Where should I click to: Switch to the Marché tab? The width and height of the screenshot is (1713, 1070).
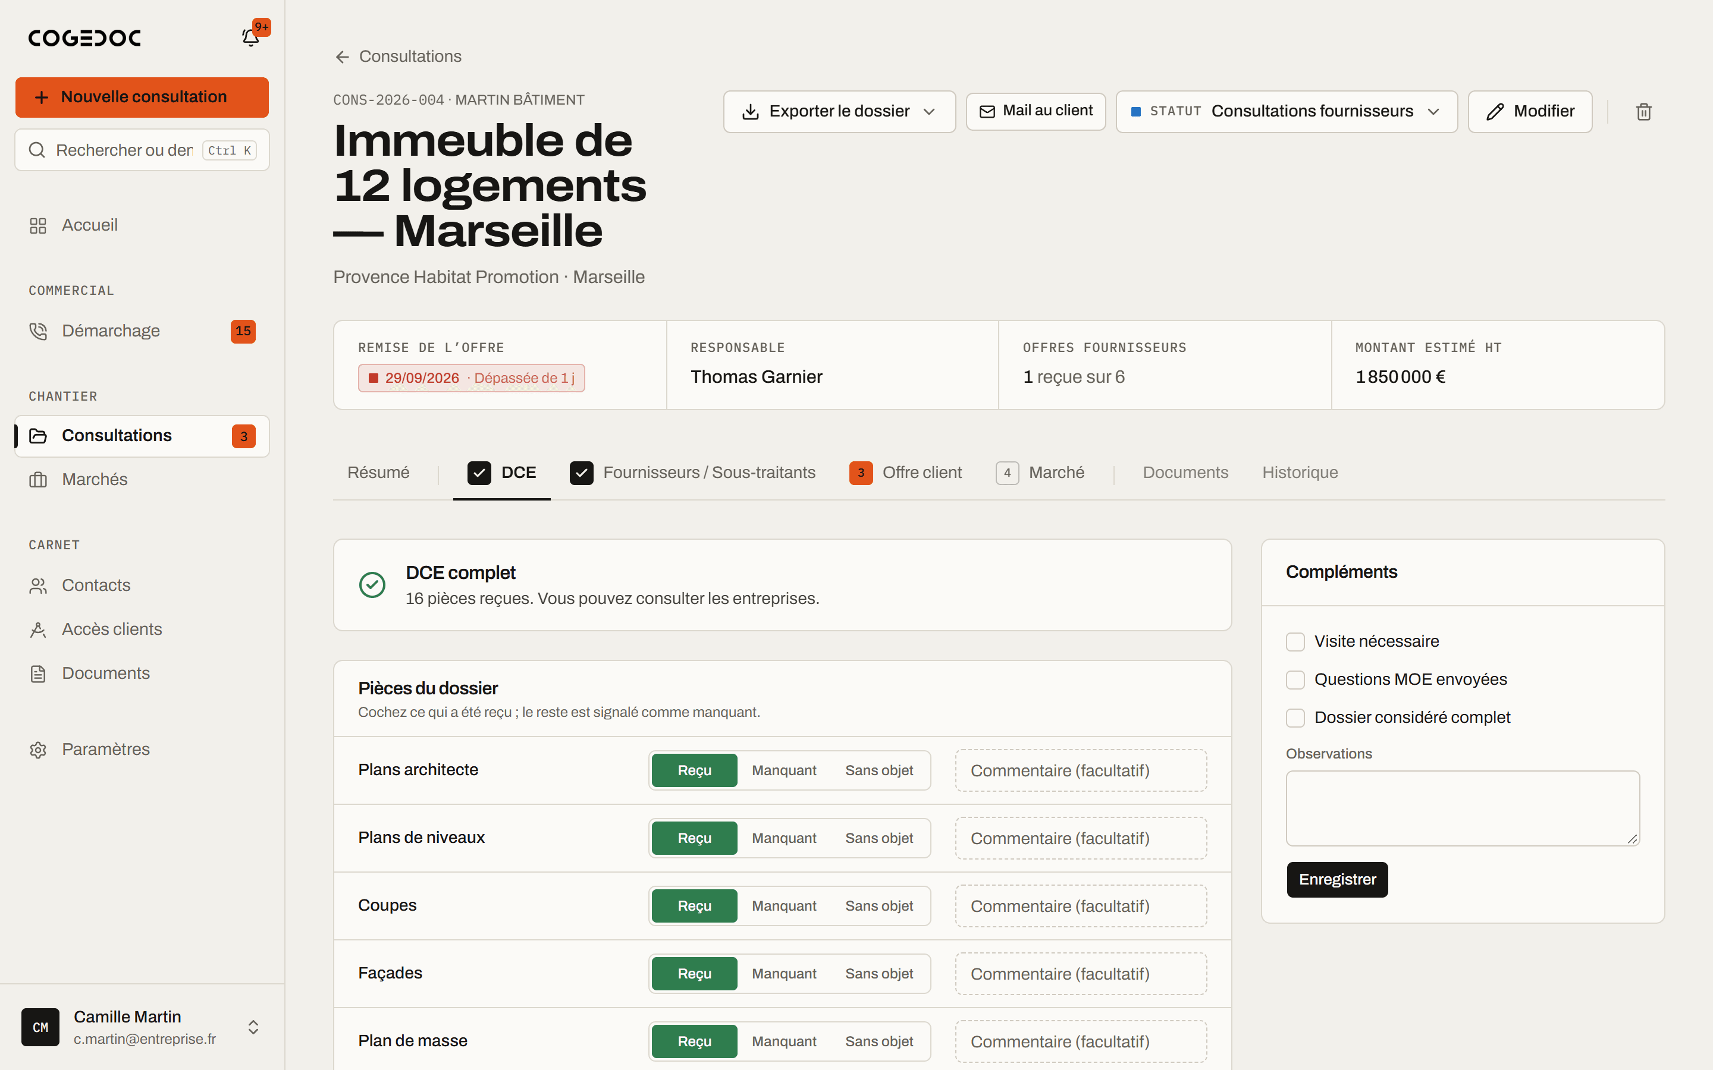1040,473
